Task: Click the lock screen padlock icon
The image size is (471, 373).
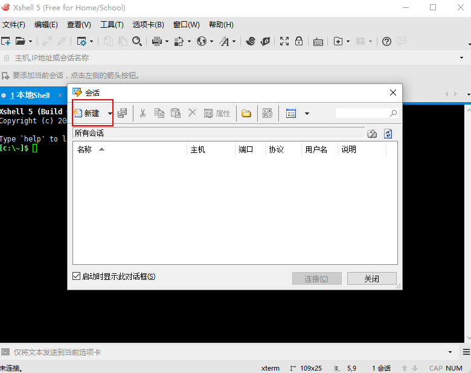Action: click(x=299, y=41)
